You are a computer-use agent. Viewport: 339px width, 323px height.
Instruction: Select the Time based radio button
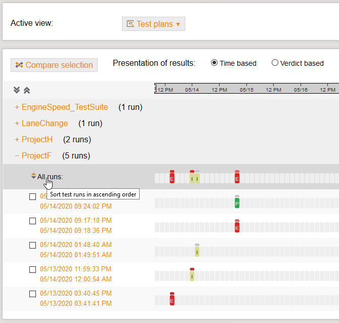214,63
